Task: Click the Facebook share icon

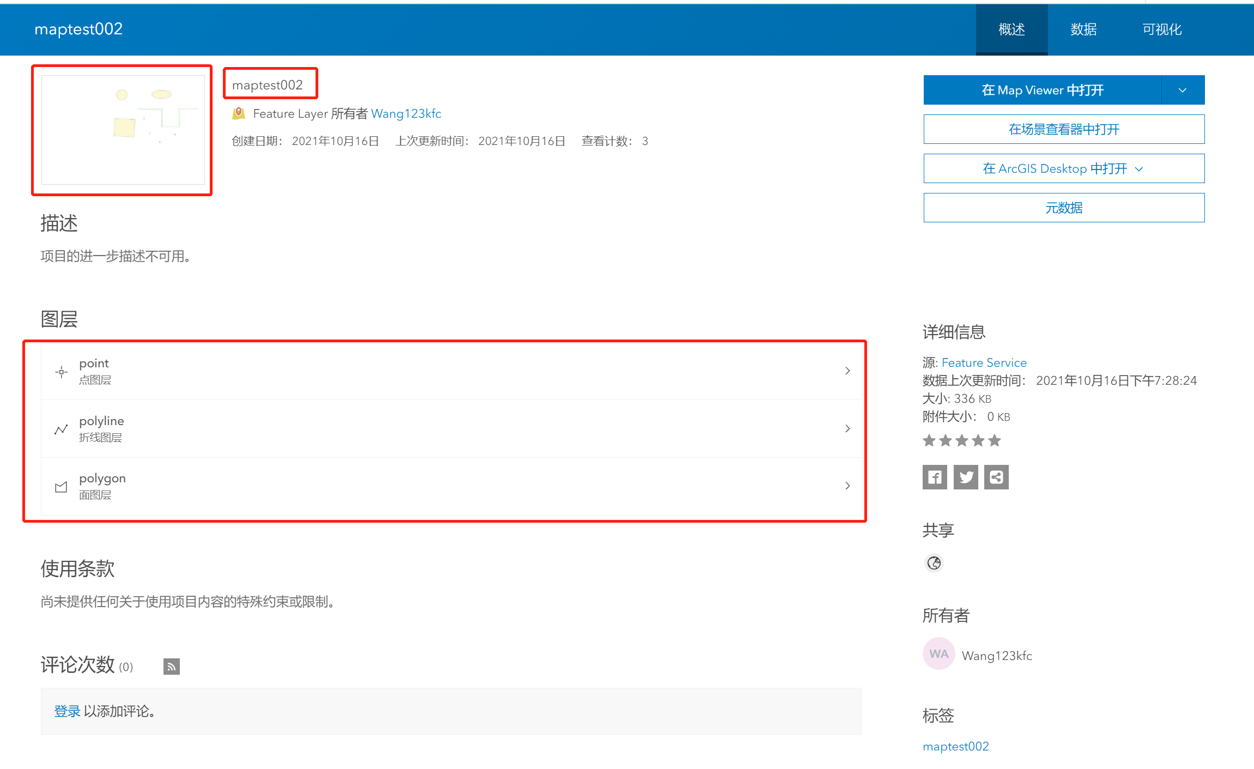Action: pos(934,477)
